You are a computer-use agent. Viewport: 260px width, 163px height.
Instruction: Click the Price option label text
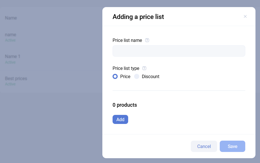pyautogui.click(x=125, y=76)
